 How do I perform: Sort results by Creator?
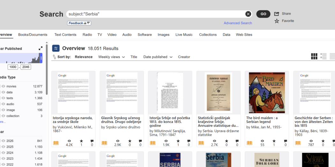[x=184, y=57]
